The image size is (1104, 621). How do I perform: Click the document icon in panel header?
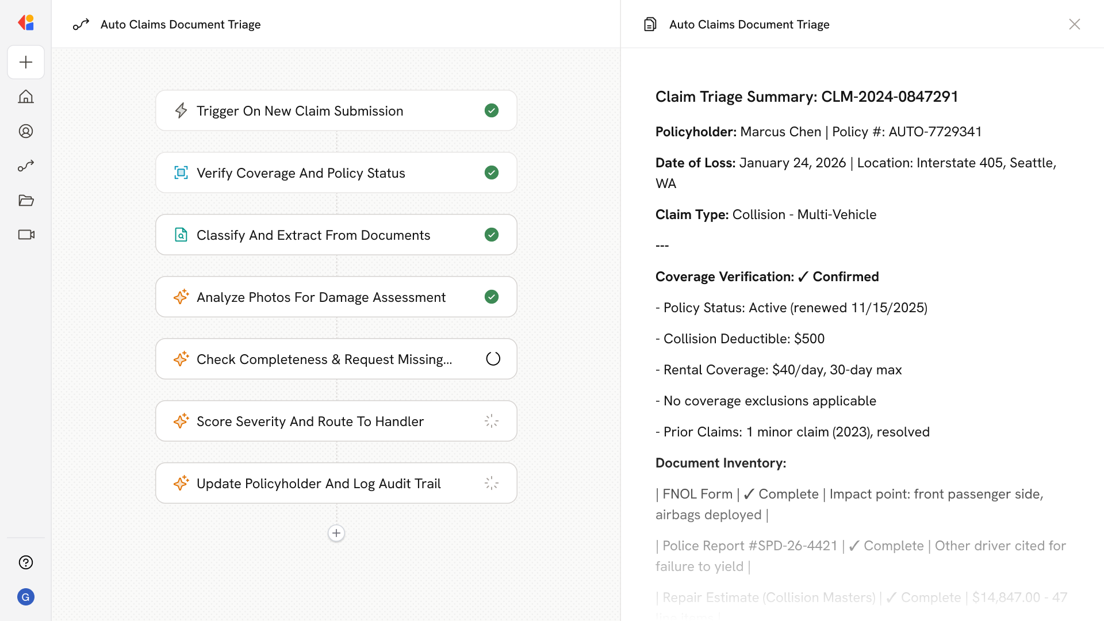pyautogui.click(x=650, y=24)
